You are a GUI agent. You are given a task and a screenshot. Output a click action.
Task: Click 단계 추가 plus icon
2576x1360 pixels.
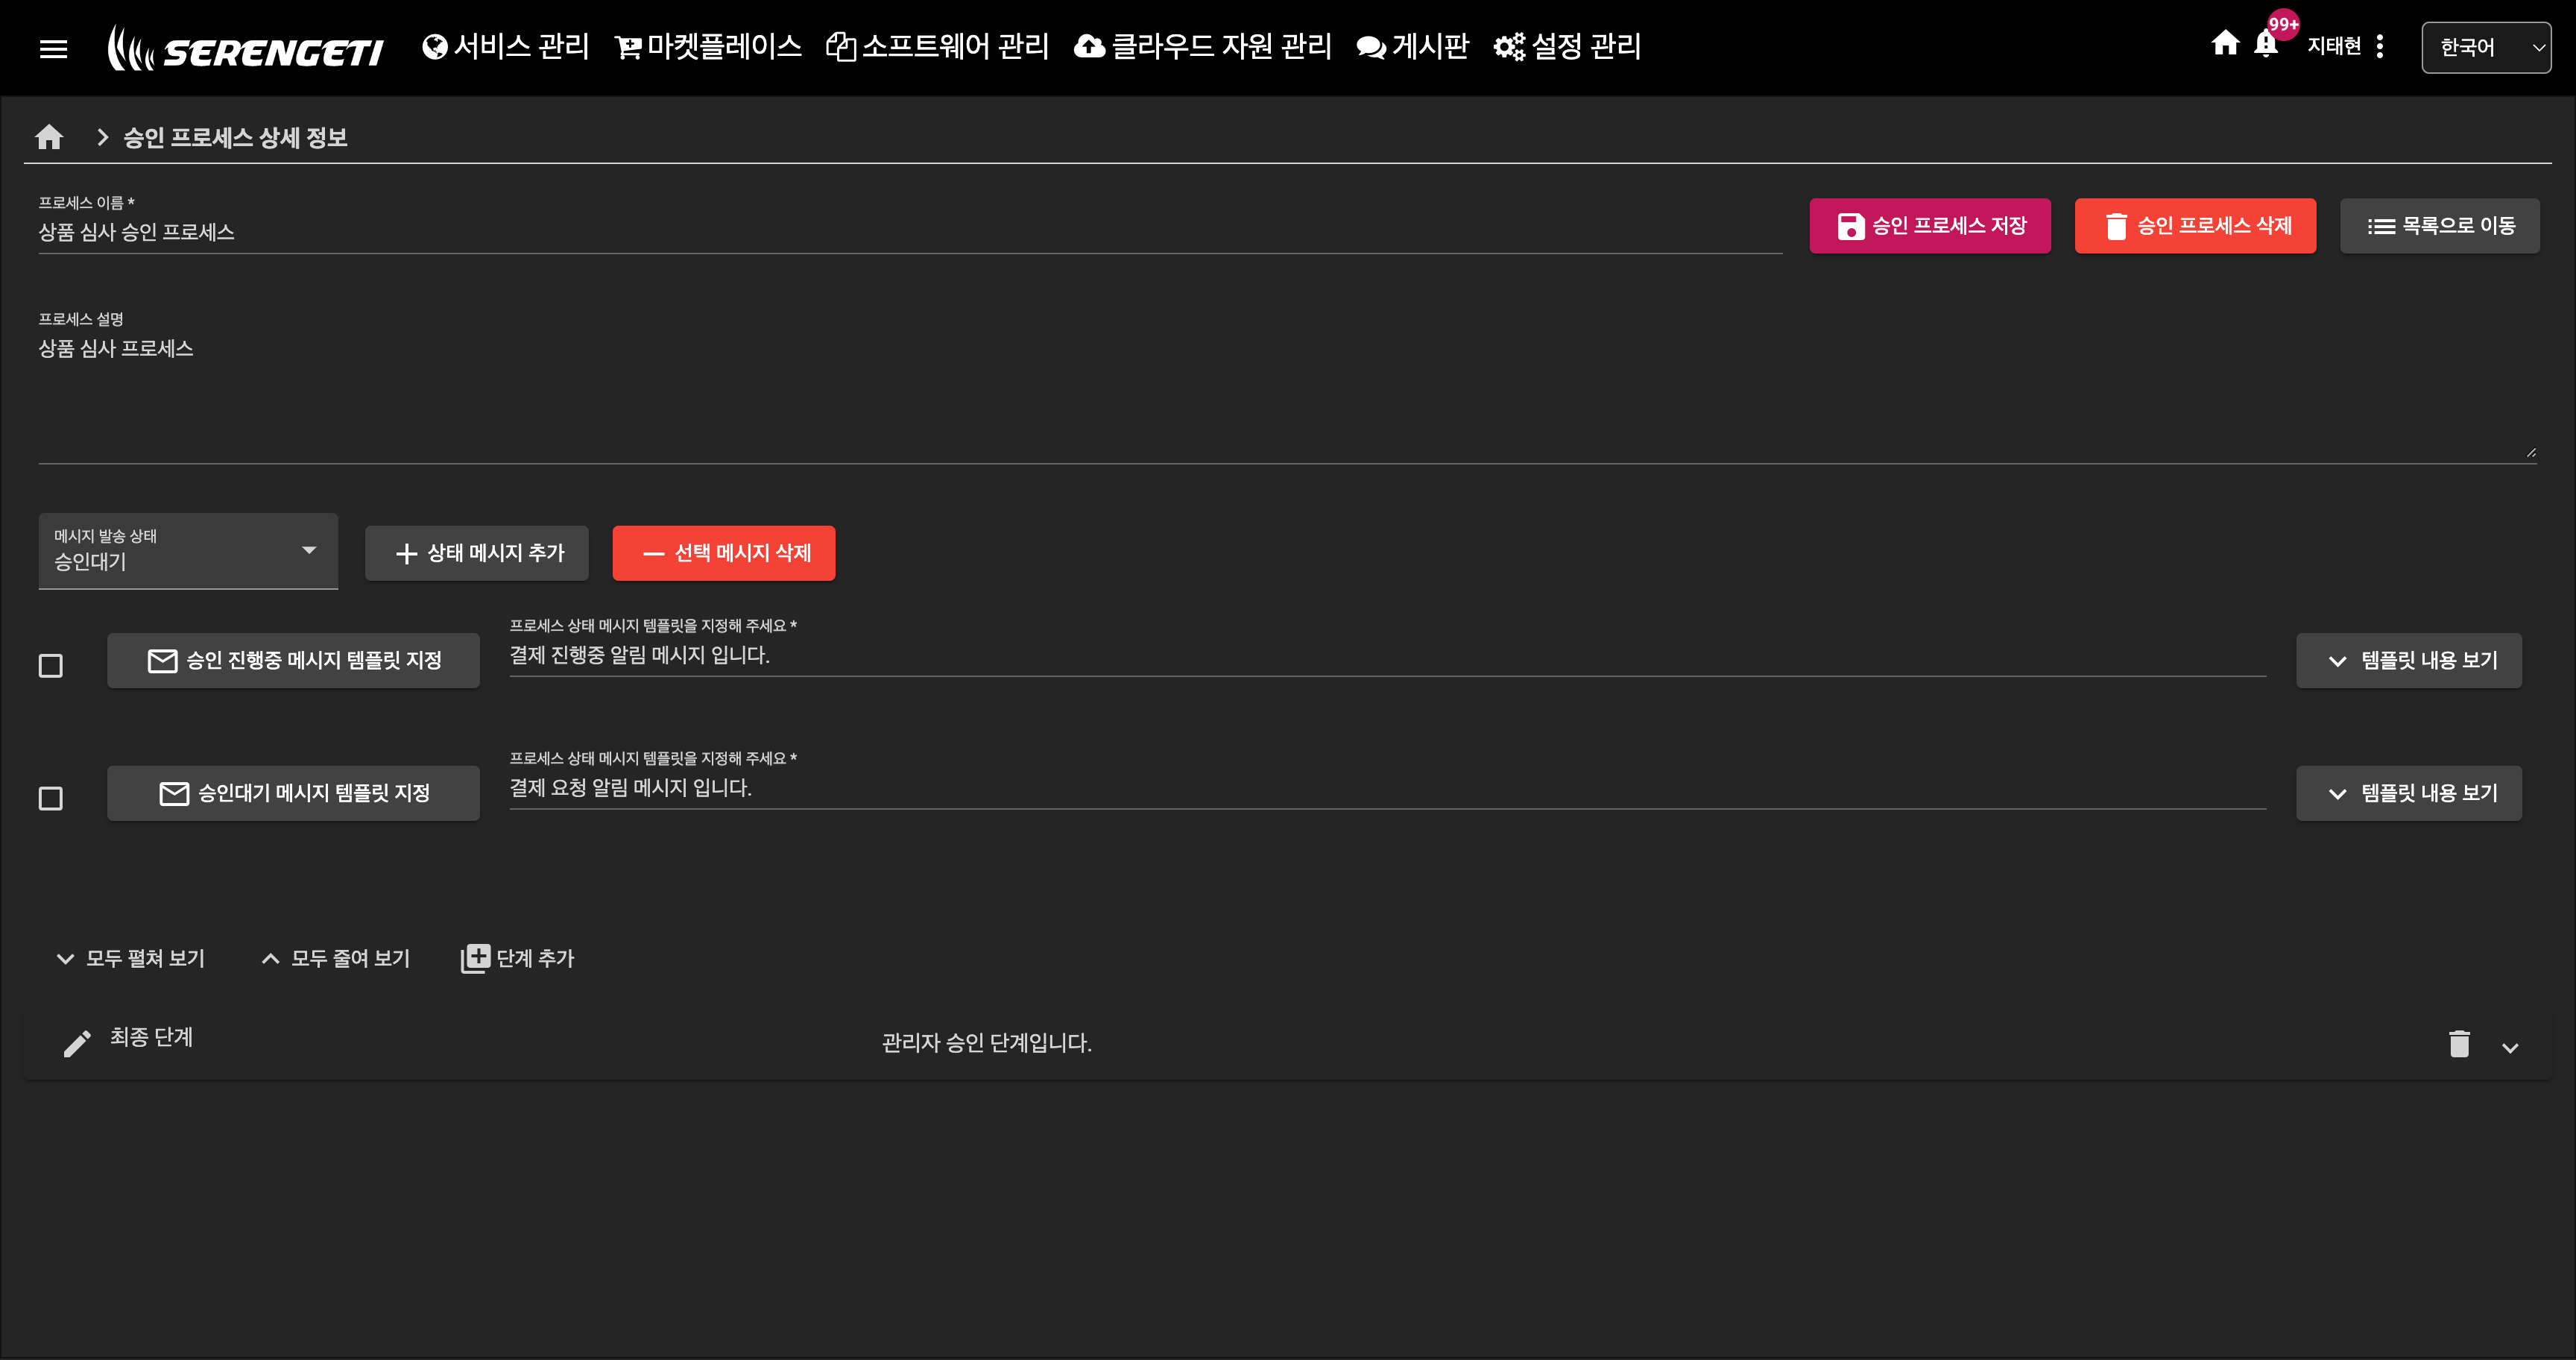point(476,958)
